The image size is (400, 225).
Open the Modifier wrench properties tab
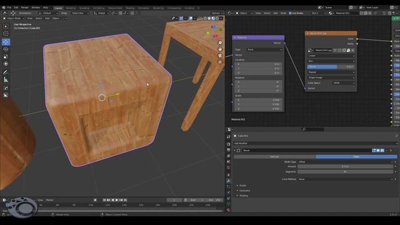(x=229, y=181)
